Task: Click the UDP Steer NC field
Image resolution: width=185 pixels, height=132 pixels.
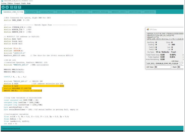Action: click(x=162, y=67)
